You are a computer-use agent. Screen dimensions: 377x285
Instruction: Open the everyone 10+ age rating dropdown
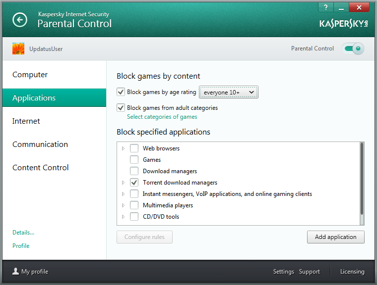tap(229, 92)
